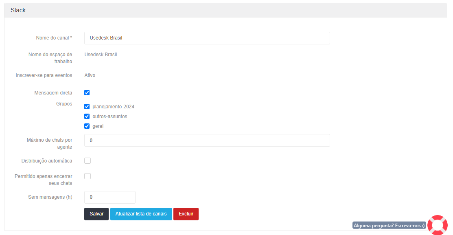This screenshot has width=453, height=235.
Task: Click Atualizar lista de canais button
Action: [141, 214]
